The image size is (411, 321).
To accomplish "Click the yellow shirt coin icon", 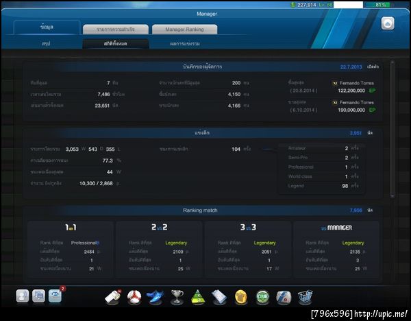I will tap(241, 297).
